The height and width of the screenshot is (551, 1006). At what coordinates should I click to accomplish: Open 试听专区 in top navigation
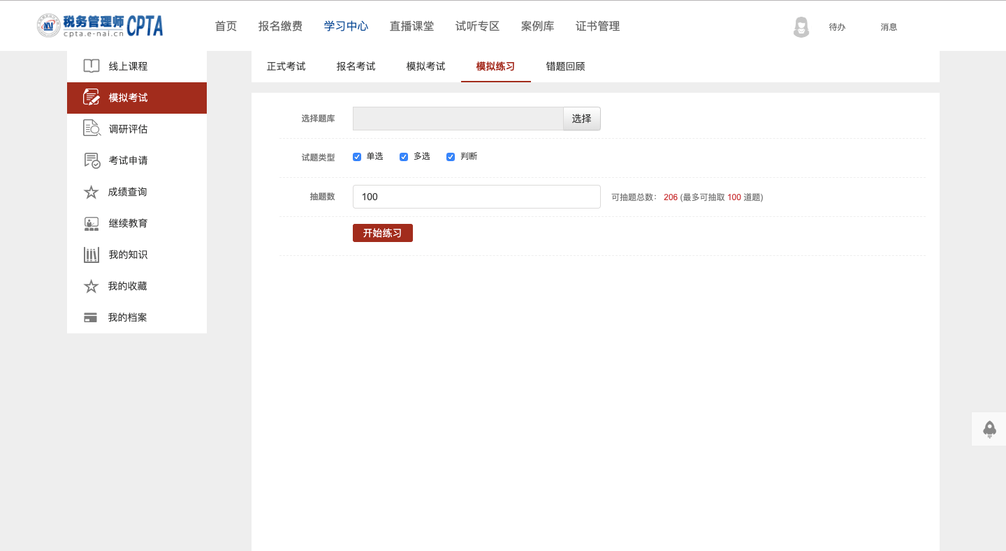coord(477,26)
